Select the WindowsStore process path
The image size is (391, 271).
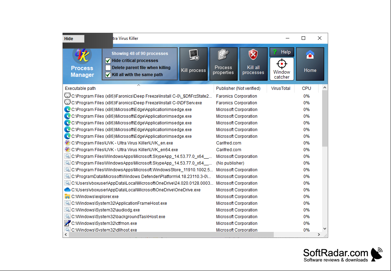pyautogui.click(x=142, y=170)
